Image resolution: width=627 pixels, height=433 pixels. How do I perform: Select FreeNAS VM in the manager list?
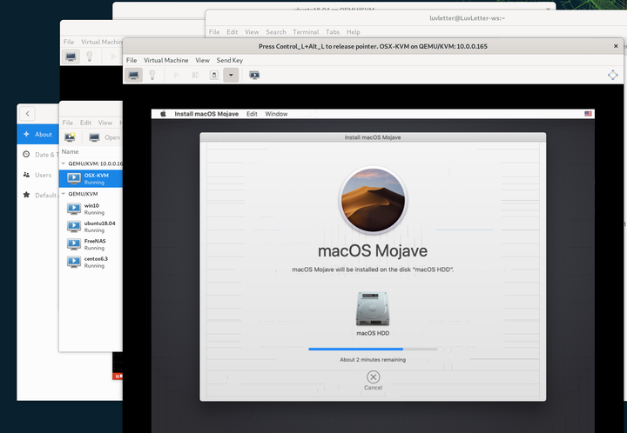[91, 244]
